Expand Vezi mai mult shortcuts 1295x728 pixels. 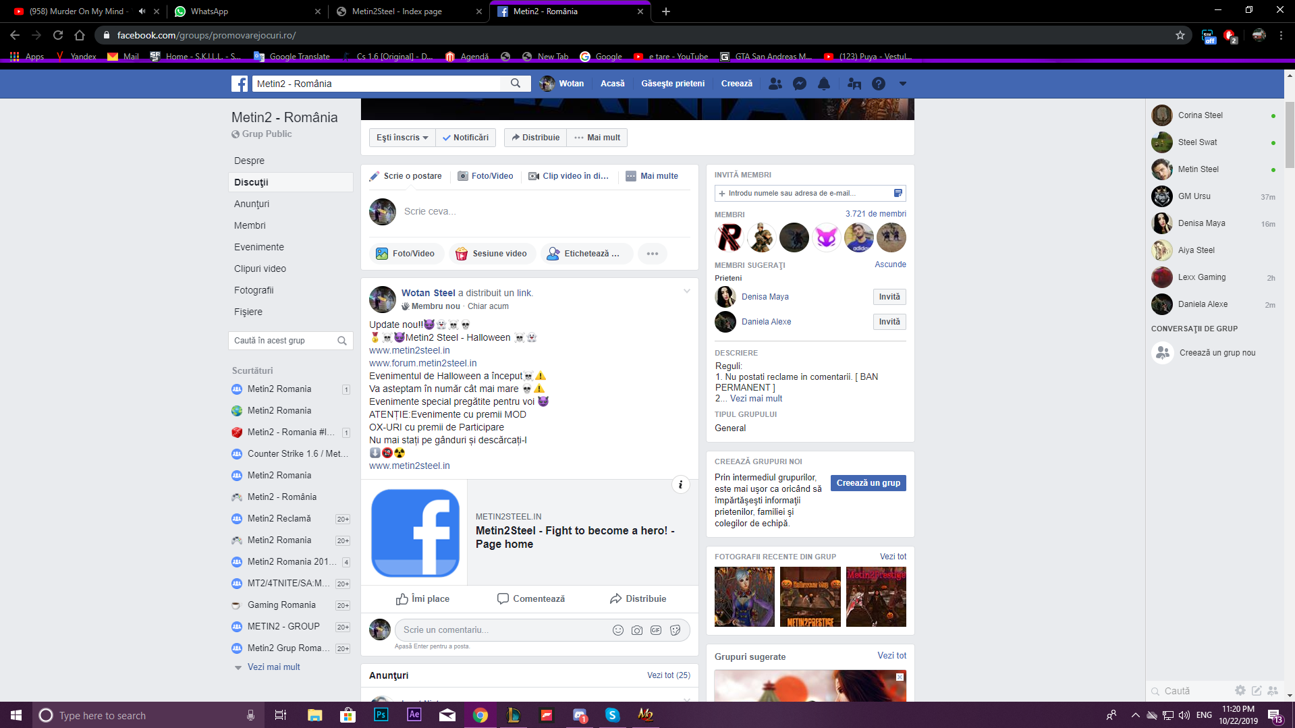click(x=273, y=667)
